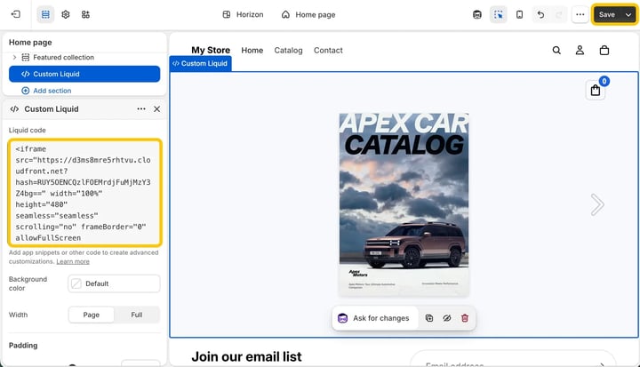Close the Custom Liquid settings panel
This screenshot has height=367, width=640.
click(x=156, y=109)
